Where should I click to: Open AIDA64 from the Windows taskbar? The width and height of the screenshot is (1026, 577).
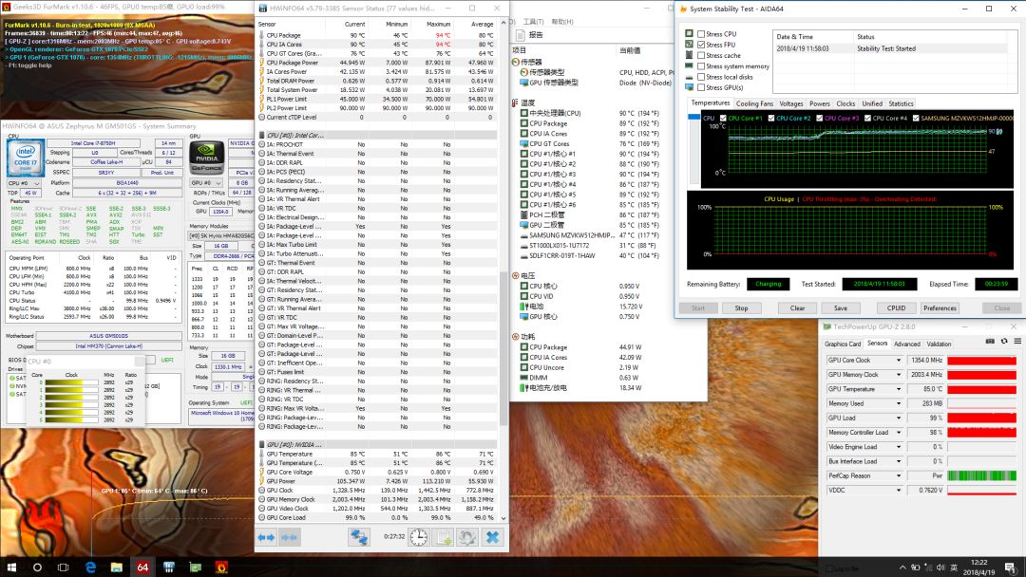pos(143,567)
